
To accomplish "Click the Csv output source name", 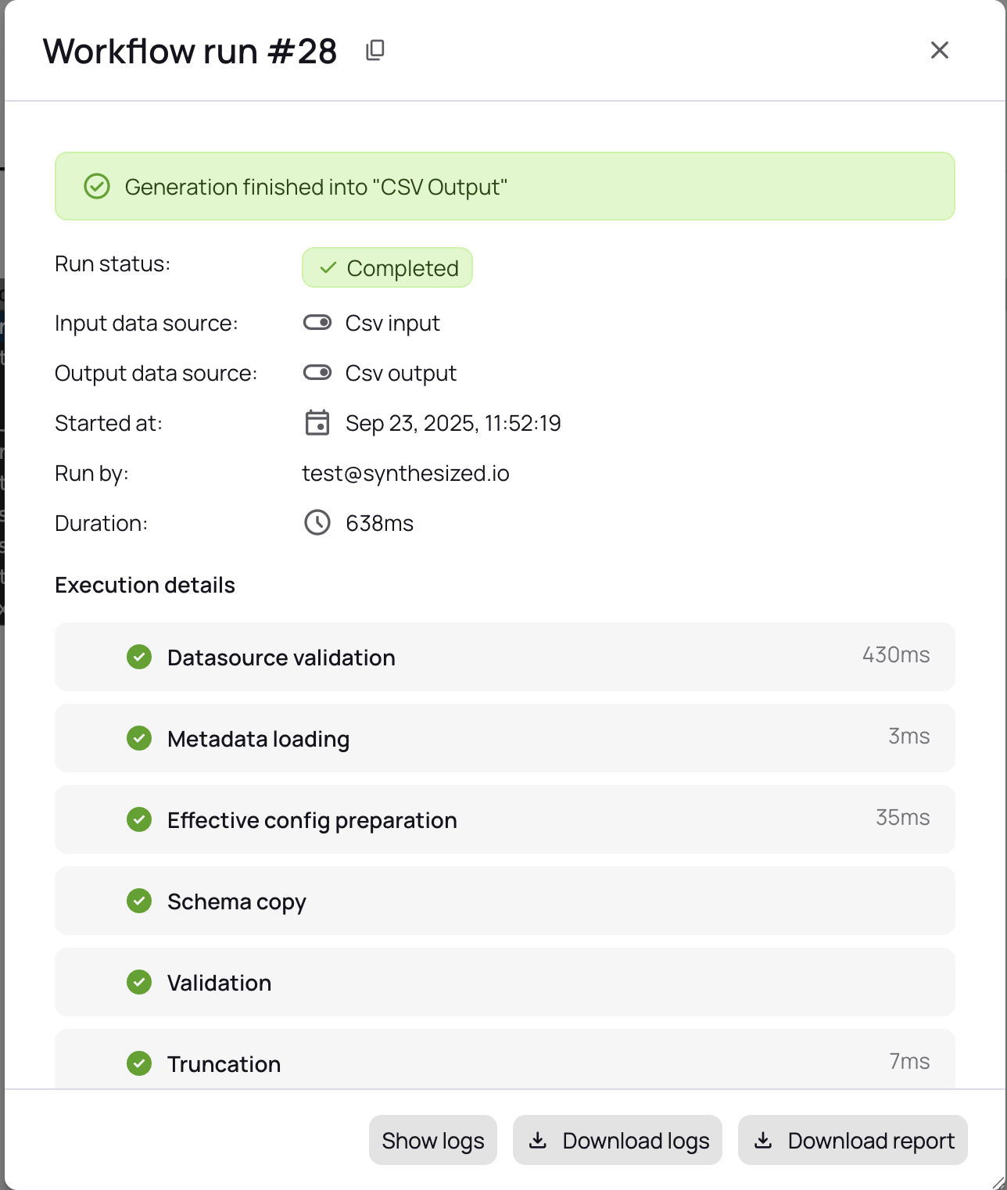I will [400, 374].
